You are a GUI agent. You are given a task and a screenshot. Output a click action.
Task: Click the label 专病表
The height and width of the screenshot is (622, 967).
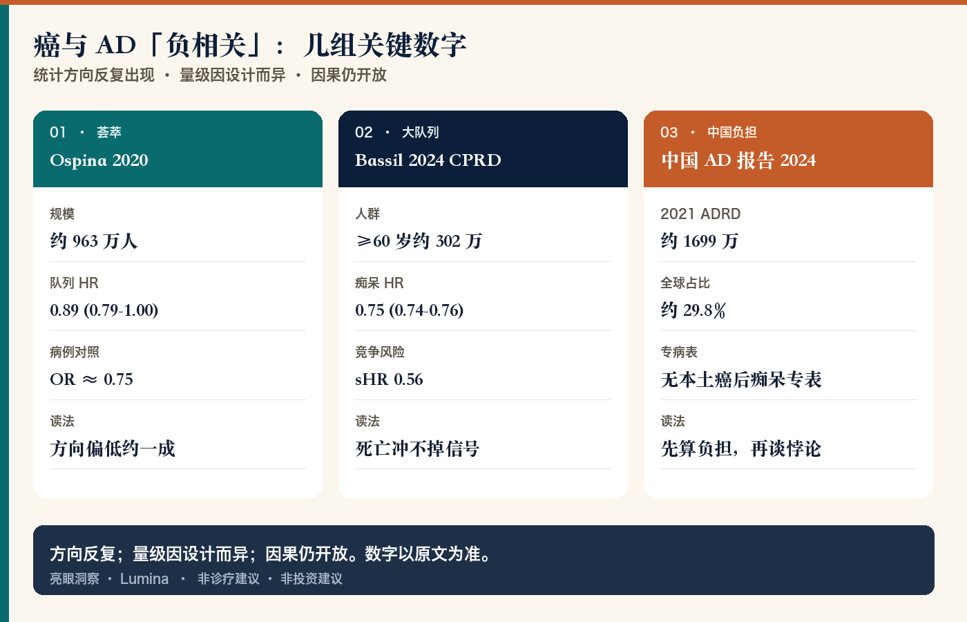pos(679,352)
